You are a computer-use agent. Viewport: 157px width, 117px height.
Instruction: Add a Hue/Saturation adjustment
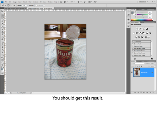point(137,33)
